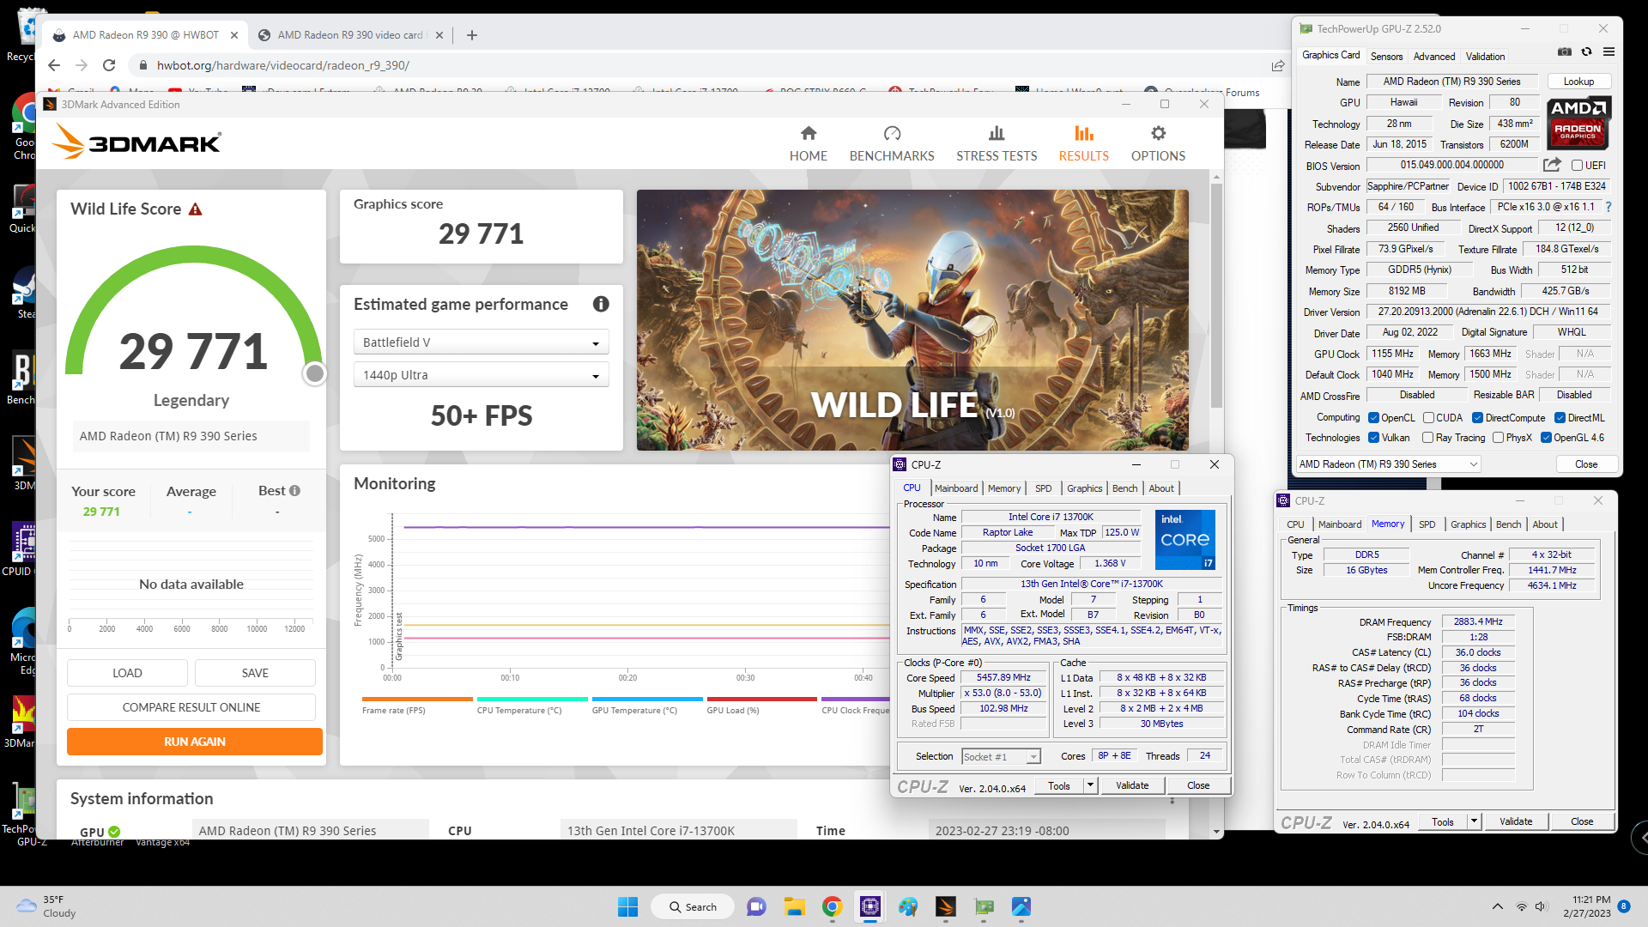Open 3DMark BENCHMARKS section

point(892,143)
